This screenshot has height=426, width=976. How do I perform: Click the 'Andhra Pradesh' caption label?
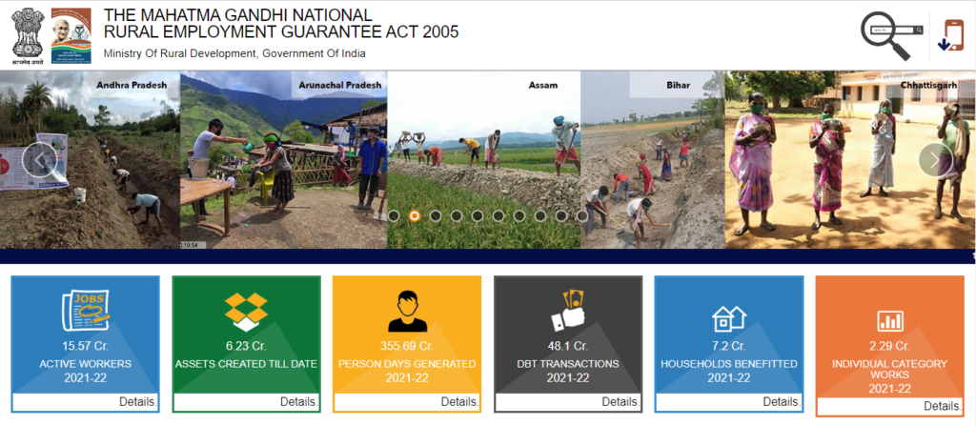[x=132, y=85]
